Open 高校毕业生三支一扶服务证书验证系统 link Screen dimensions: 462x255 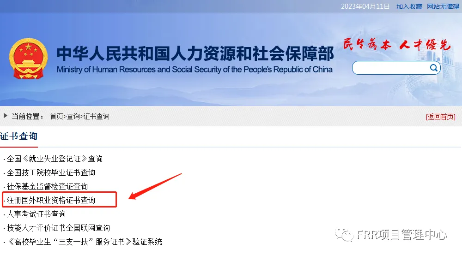84,242
